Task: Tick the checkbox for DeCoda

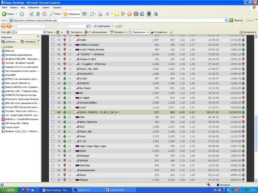Action: tap(53, 165)
